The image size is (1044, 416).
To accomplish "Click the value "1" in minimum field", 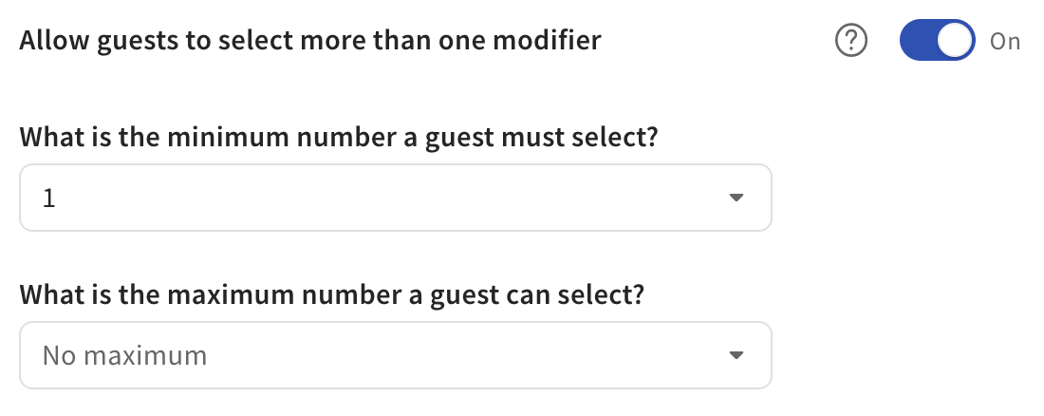I will [x=48, y=199].
